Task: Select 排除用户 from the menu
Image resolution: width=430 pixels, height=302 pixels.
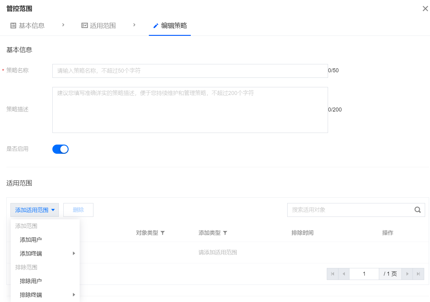Action: coord(30,281)
